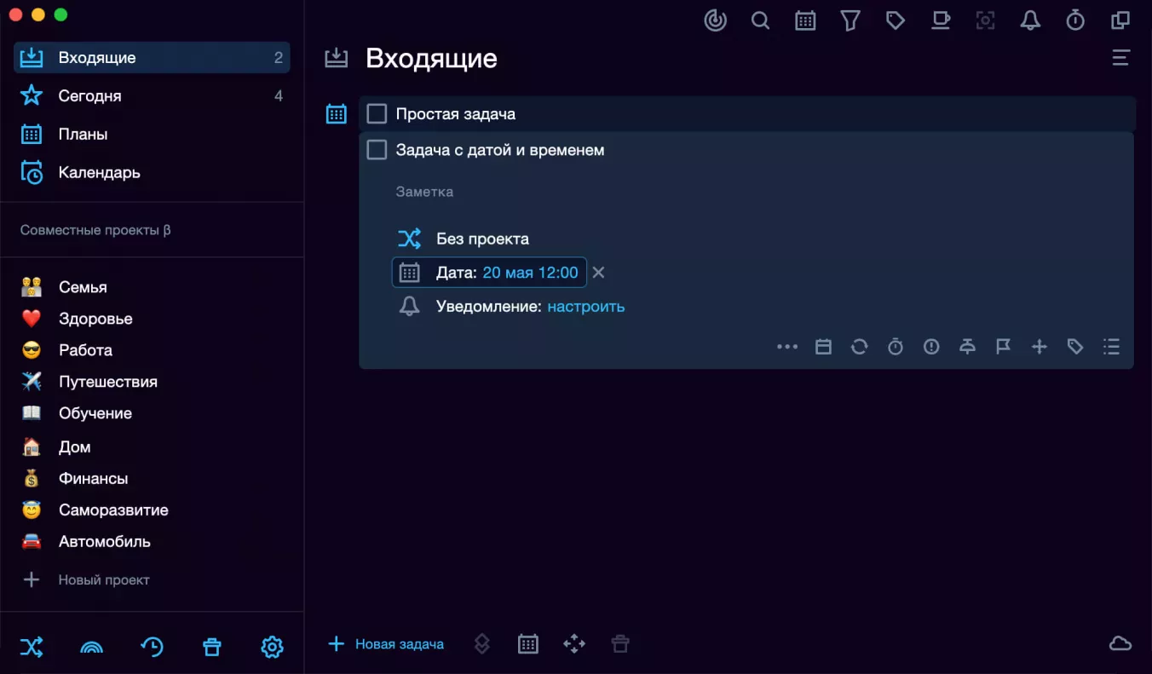This screenshot has height=674, width=1152.
Task: Click the Простая задача title text
Action: [456, 113]
